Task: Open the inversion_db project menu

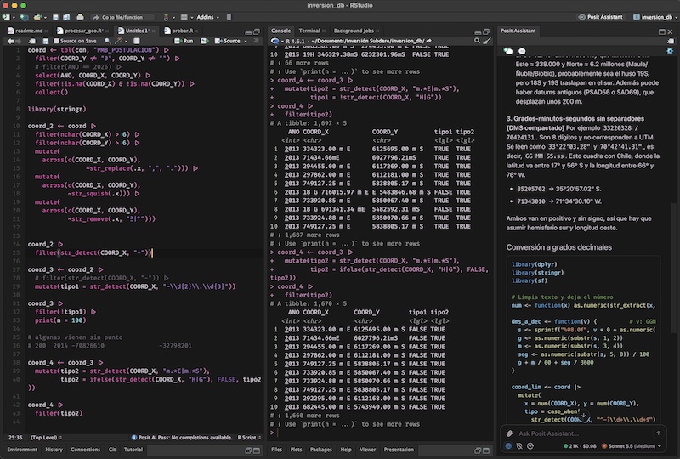Action: click(654, 17)
